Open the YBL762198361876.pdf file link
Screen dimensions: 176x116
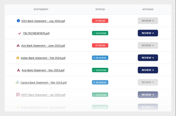36,33
